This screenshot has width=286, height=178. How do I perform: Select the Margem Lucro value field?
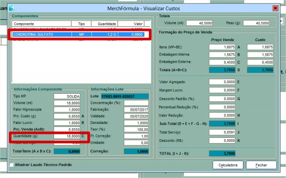[x=222, y=90]
